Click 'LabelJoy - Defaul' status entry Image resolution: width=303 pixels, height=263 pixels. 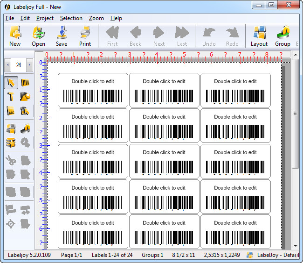pos(278,255)
